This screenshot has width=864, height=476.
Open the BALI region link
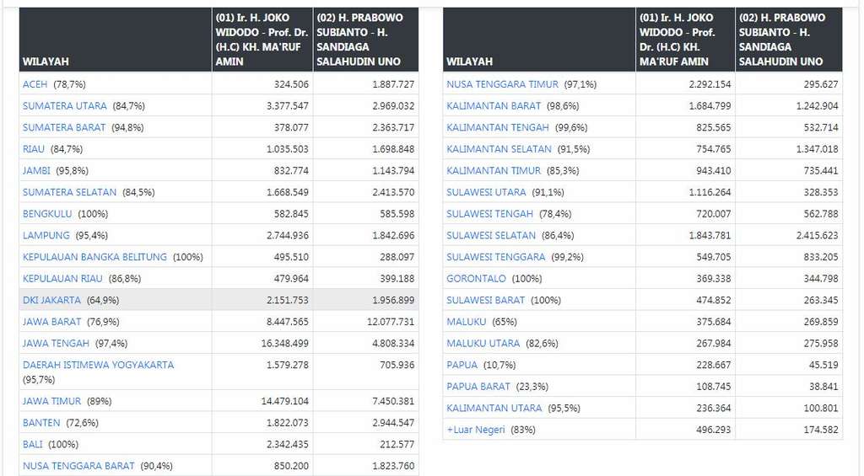point(33,444)
